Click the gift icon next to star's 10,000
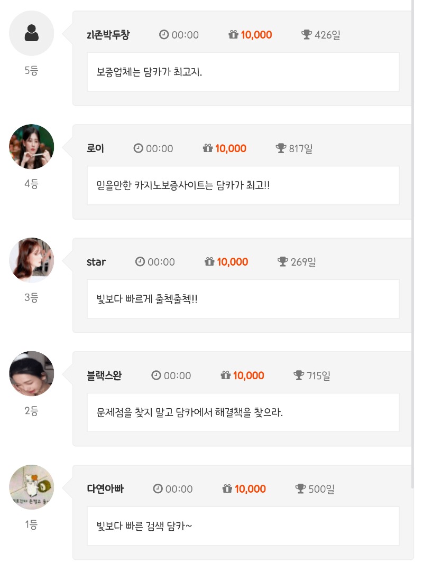This screenshot has width=423, height=564. (209, 262)
